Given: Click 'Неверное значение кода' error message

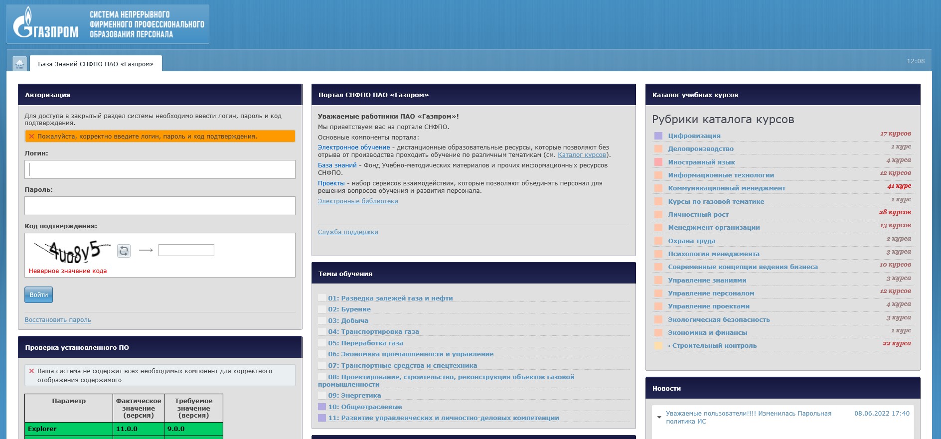Looking at the screenshot, I should [68, 271].
